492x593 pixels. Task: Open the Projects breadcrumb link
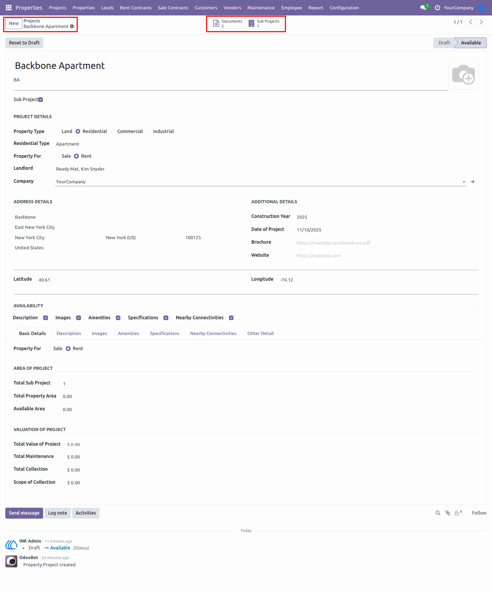(32, 21)
